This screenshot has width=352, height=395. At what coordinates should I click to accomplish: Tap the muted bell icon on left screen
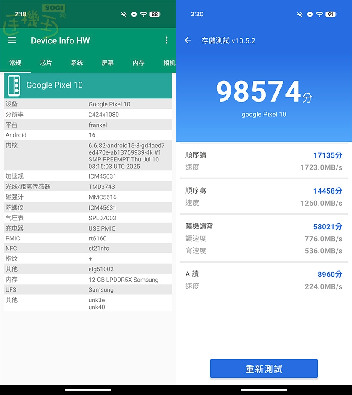click(124, 15)
